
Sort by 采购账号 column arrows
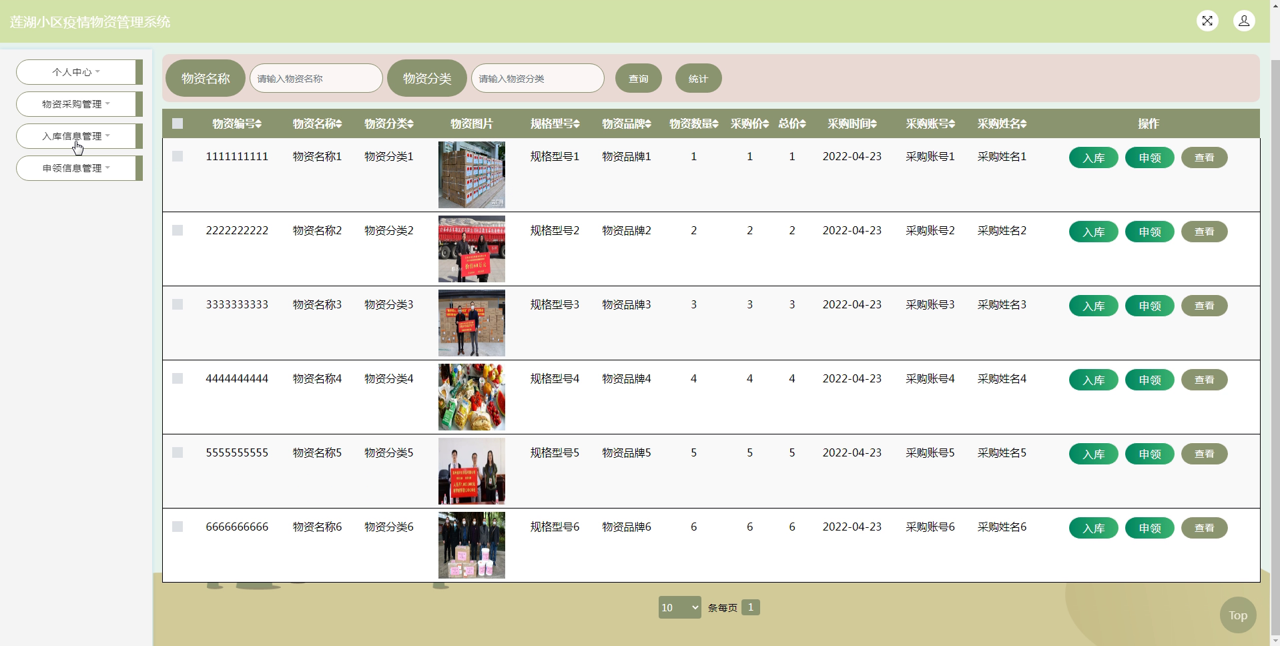[x=952, y=123]
